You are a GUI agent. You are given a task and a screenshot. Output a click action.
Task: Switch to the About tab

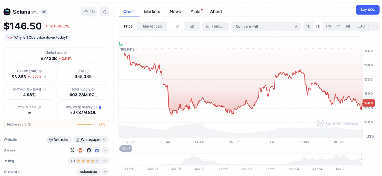(216, 12)
